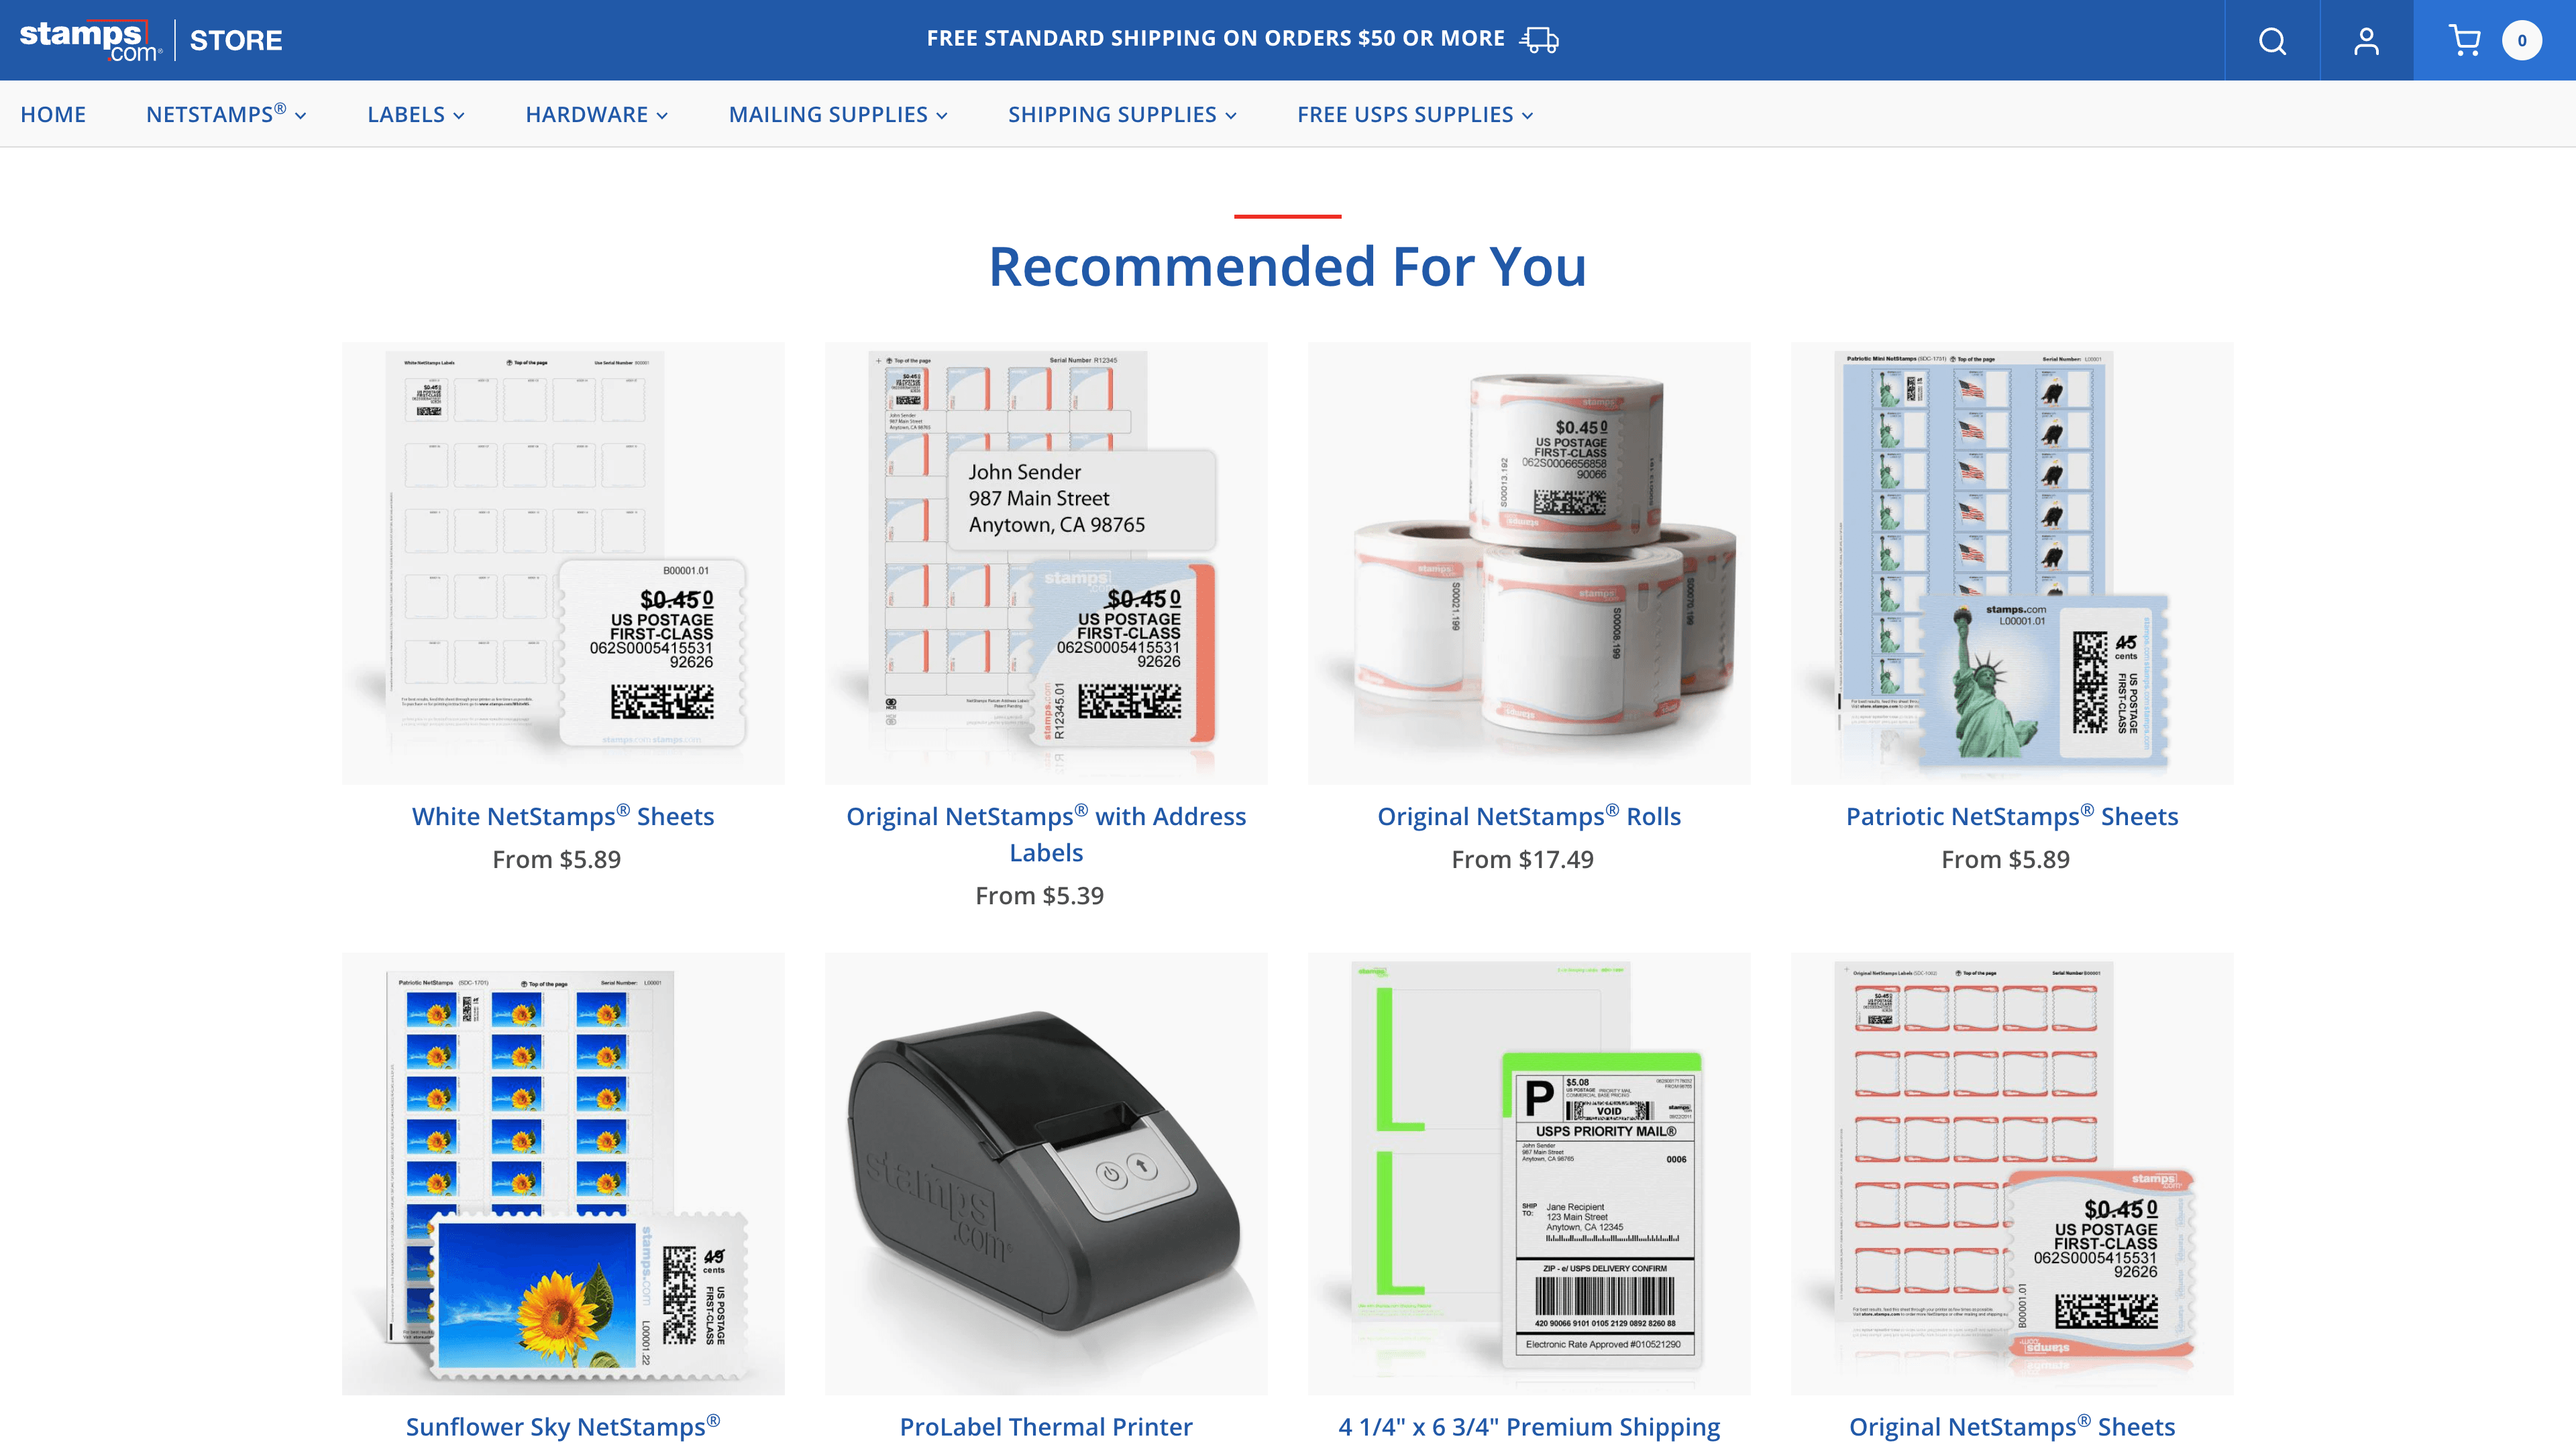Expand the FREE USPS SUPPLIES chevron
This screenshot has height=1449, width=2576.
click(x=1527, y=116)
